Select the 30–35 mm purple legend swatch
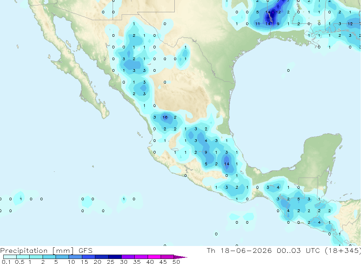The image size is (361, 264). click(128, 257)
